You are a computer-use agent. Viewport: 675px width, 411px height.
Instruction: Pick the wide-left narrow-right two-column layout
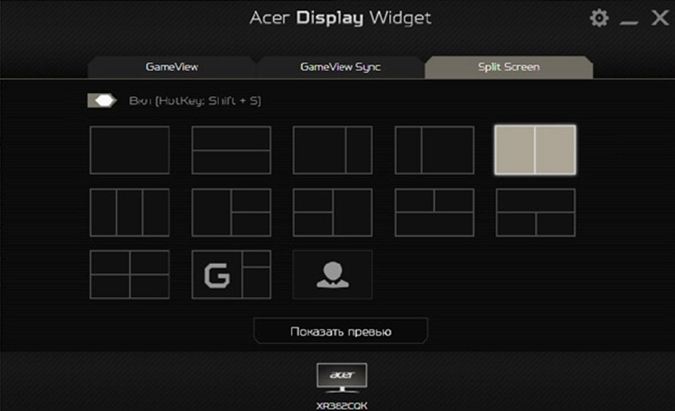click(333, 150)
